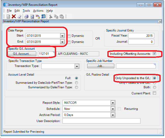Open the Tools menu
Screen dimensions: 165x138
26,11
